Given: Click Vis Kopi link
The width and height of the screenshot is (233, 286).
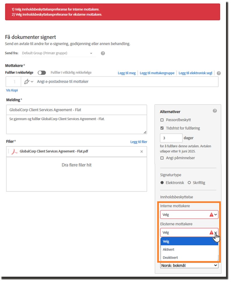Looking at the screenshot, I should [x=12, y=90].
